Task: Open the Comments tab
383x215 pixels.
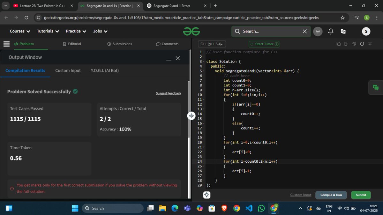Action: 167,44
